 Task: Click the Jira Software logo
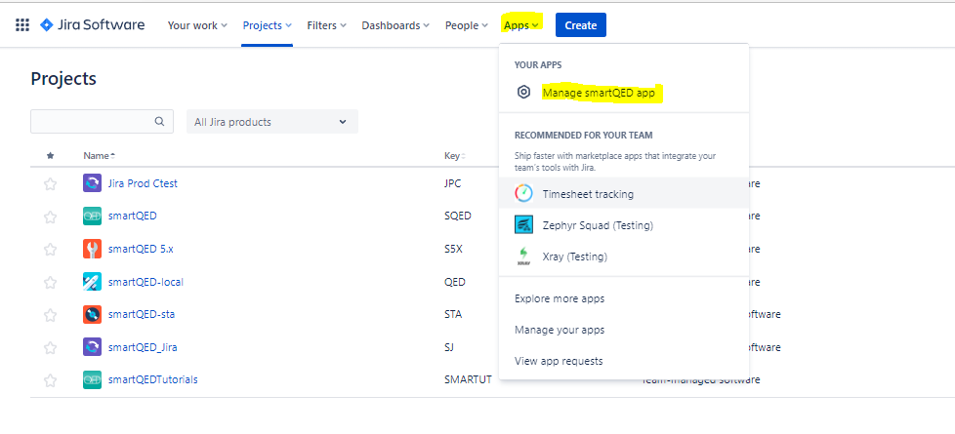pyautogui.click(x=93, y=25)
